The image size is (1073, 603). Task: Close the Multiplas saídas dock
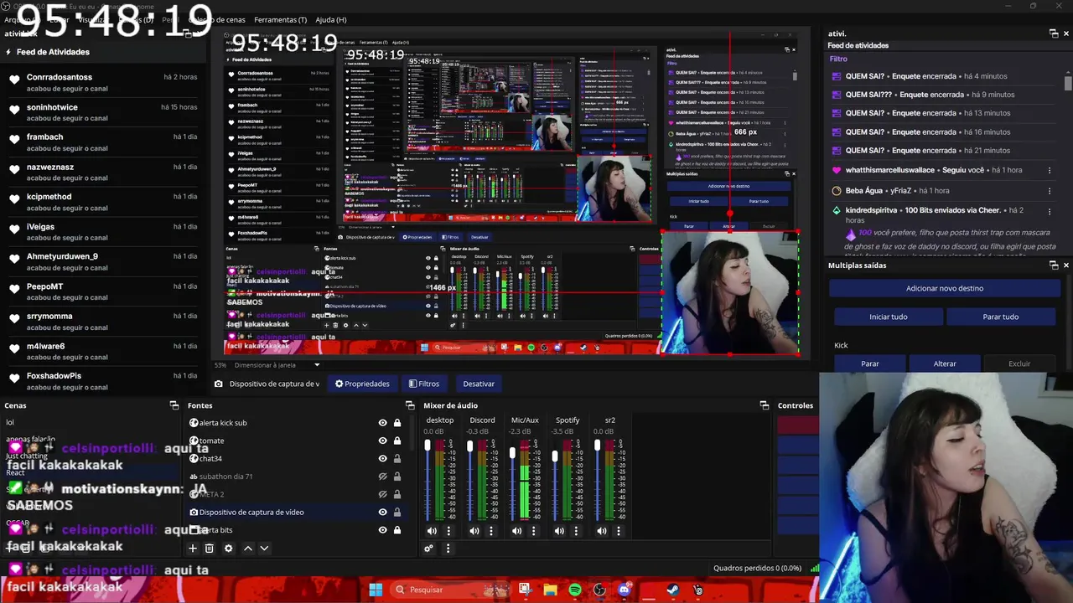tap(1066, 265)
